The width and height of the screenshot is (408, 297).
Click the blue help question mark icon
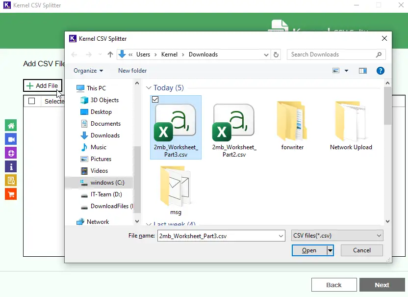click(380, 71)
